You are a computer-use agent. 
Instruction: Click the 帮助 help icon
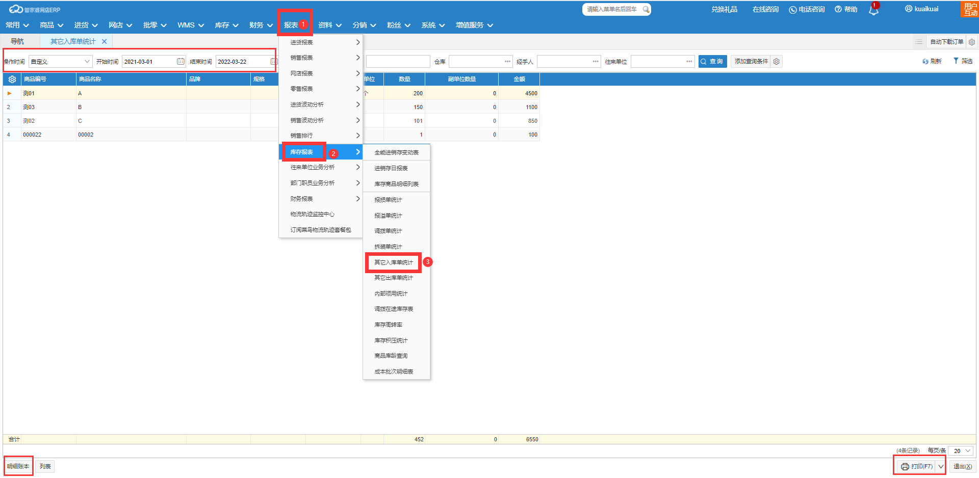pos(838,10)
